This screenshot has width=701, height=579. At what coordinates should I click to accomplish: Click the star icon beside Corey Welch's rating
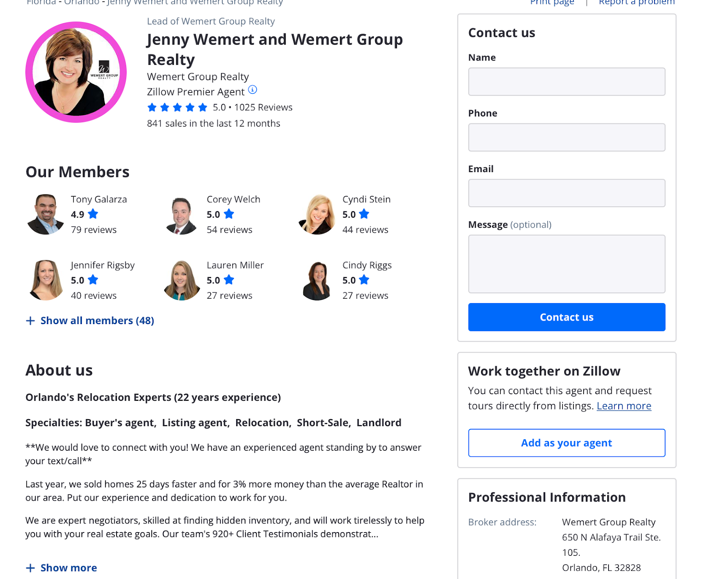coord(229,214)
